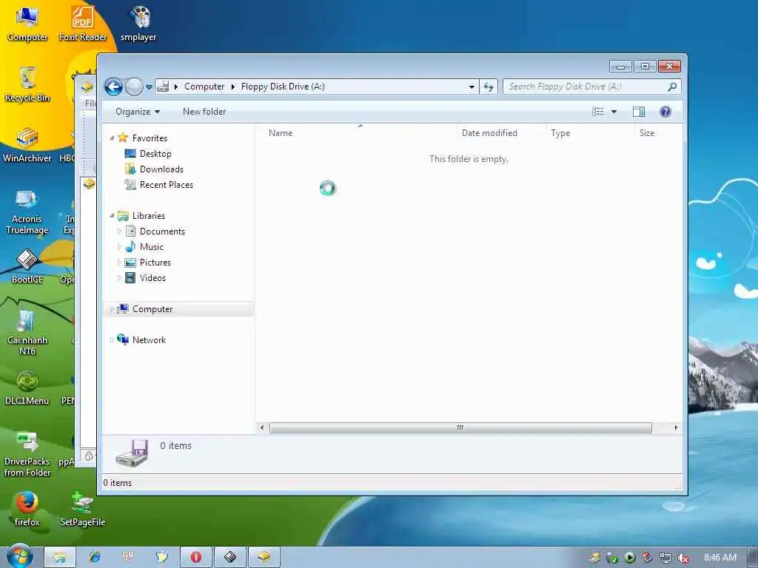Click the Floppy Disk Drive (A:) breadcrumb
The image size is (758, 568).
[x=283, y=87]
